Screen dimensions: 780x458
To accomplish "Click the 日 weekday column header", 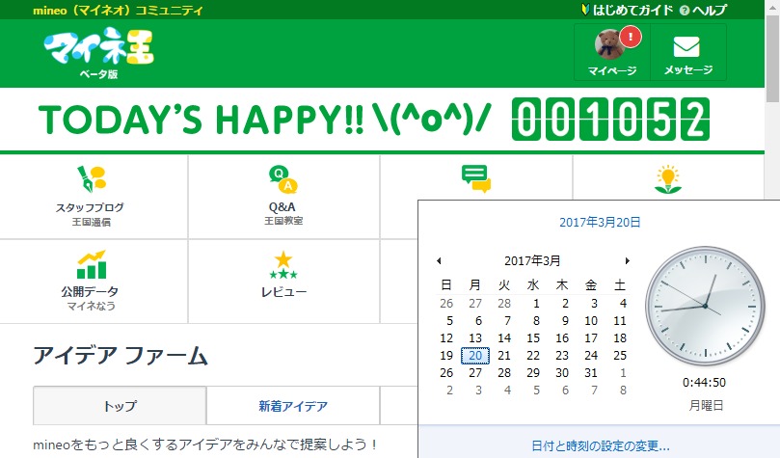I will 446,285.
